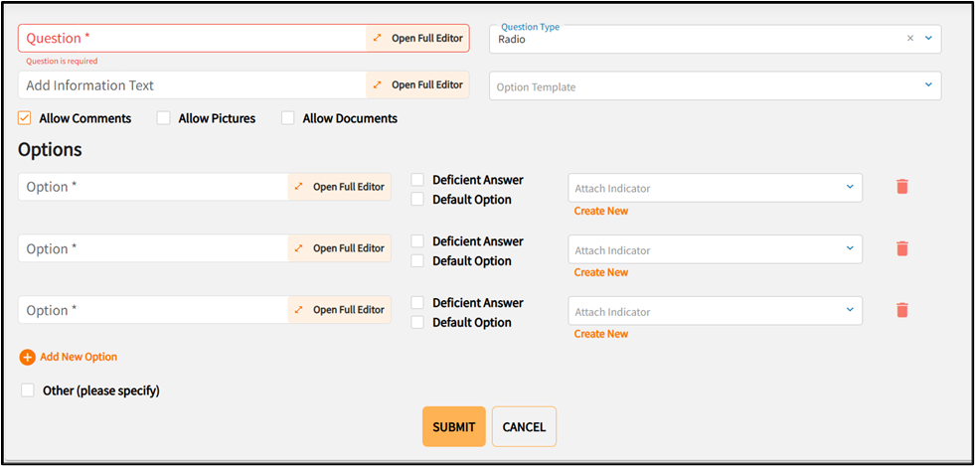The height and width of the screenshot is (466, 975).
Task: Uncheck the Allow Comments checkbox
Action: [25, 118]
